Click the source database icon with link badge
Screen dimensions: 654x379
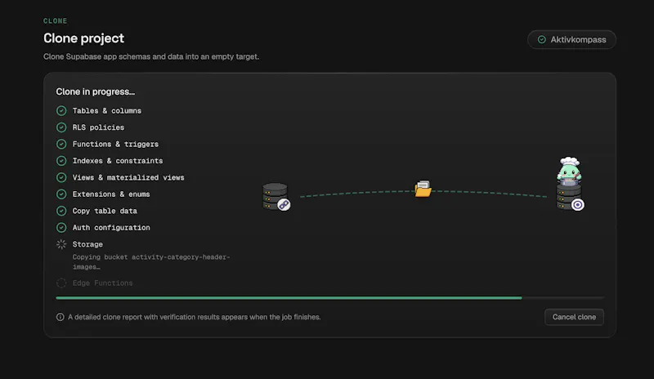pos(276,197)
